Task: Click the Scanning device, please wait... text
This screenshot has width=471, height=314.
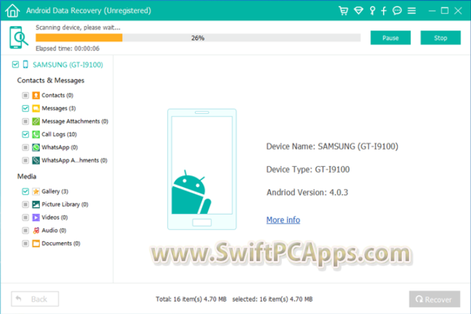Action: point(78,27)
